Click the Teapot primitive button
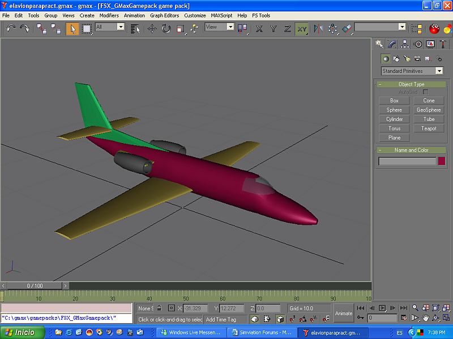The height and width of the screenshot is (339, 453). click(429, 128)
